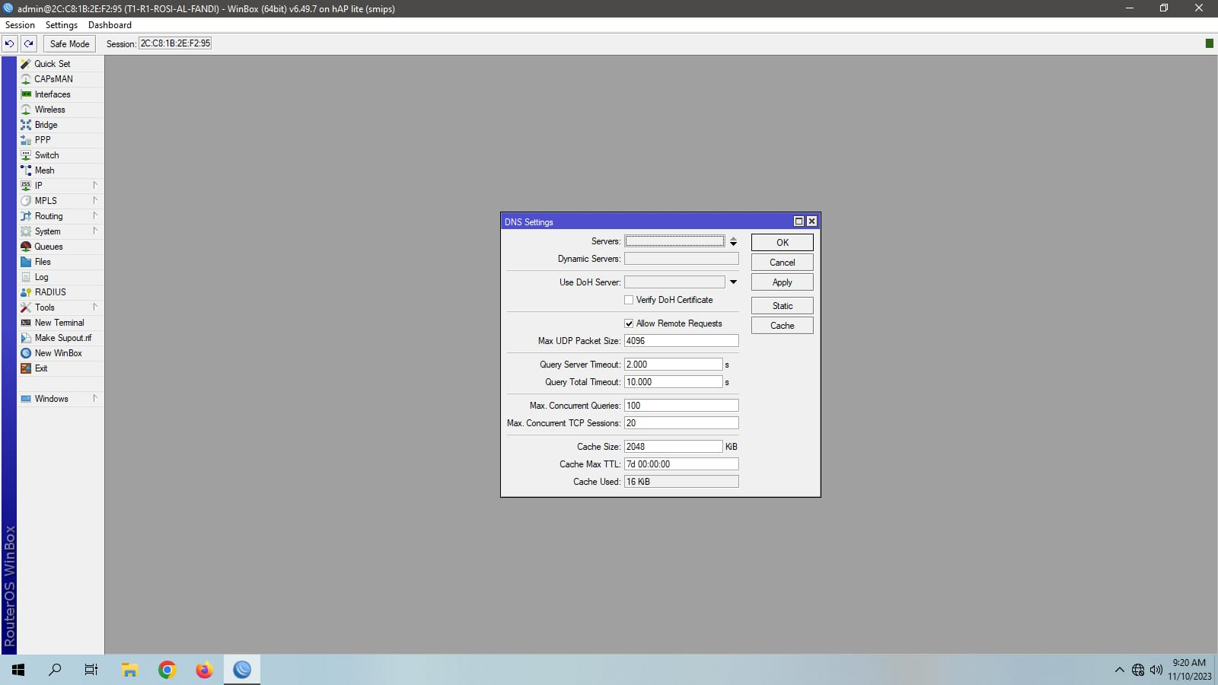Open File Explorer from taskbar
This screenshot has height=685, width=1218.
click(x=129, y=670)
